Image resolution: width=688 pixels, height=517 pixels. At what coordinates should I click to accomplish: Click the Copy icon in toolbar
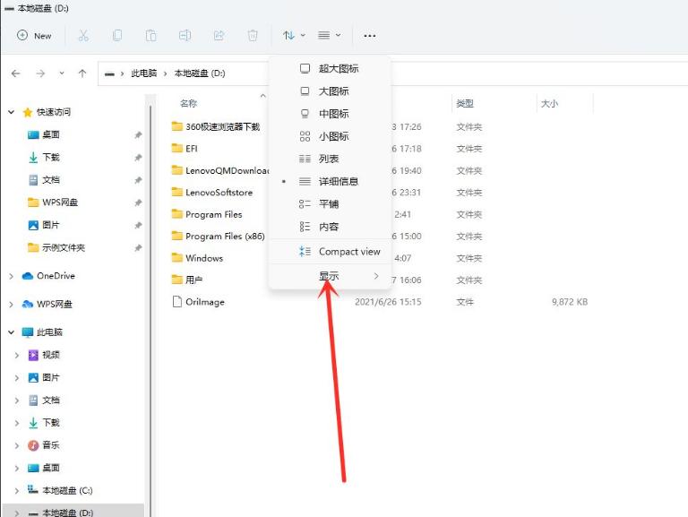(x=117, y=36)
